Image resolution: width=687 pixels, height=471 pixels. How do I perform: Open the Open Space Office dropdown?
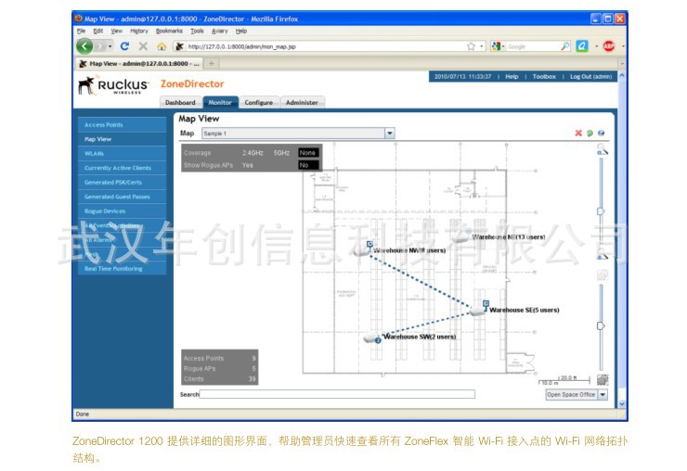pyautogui.click(x=603, y=394)
